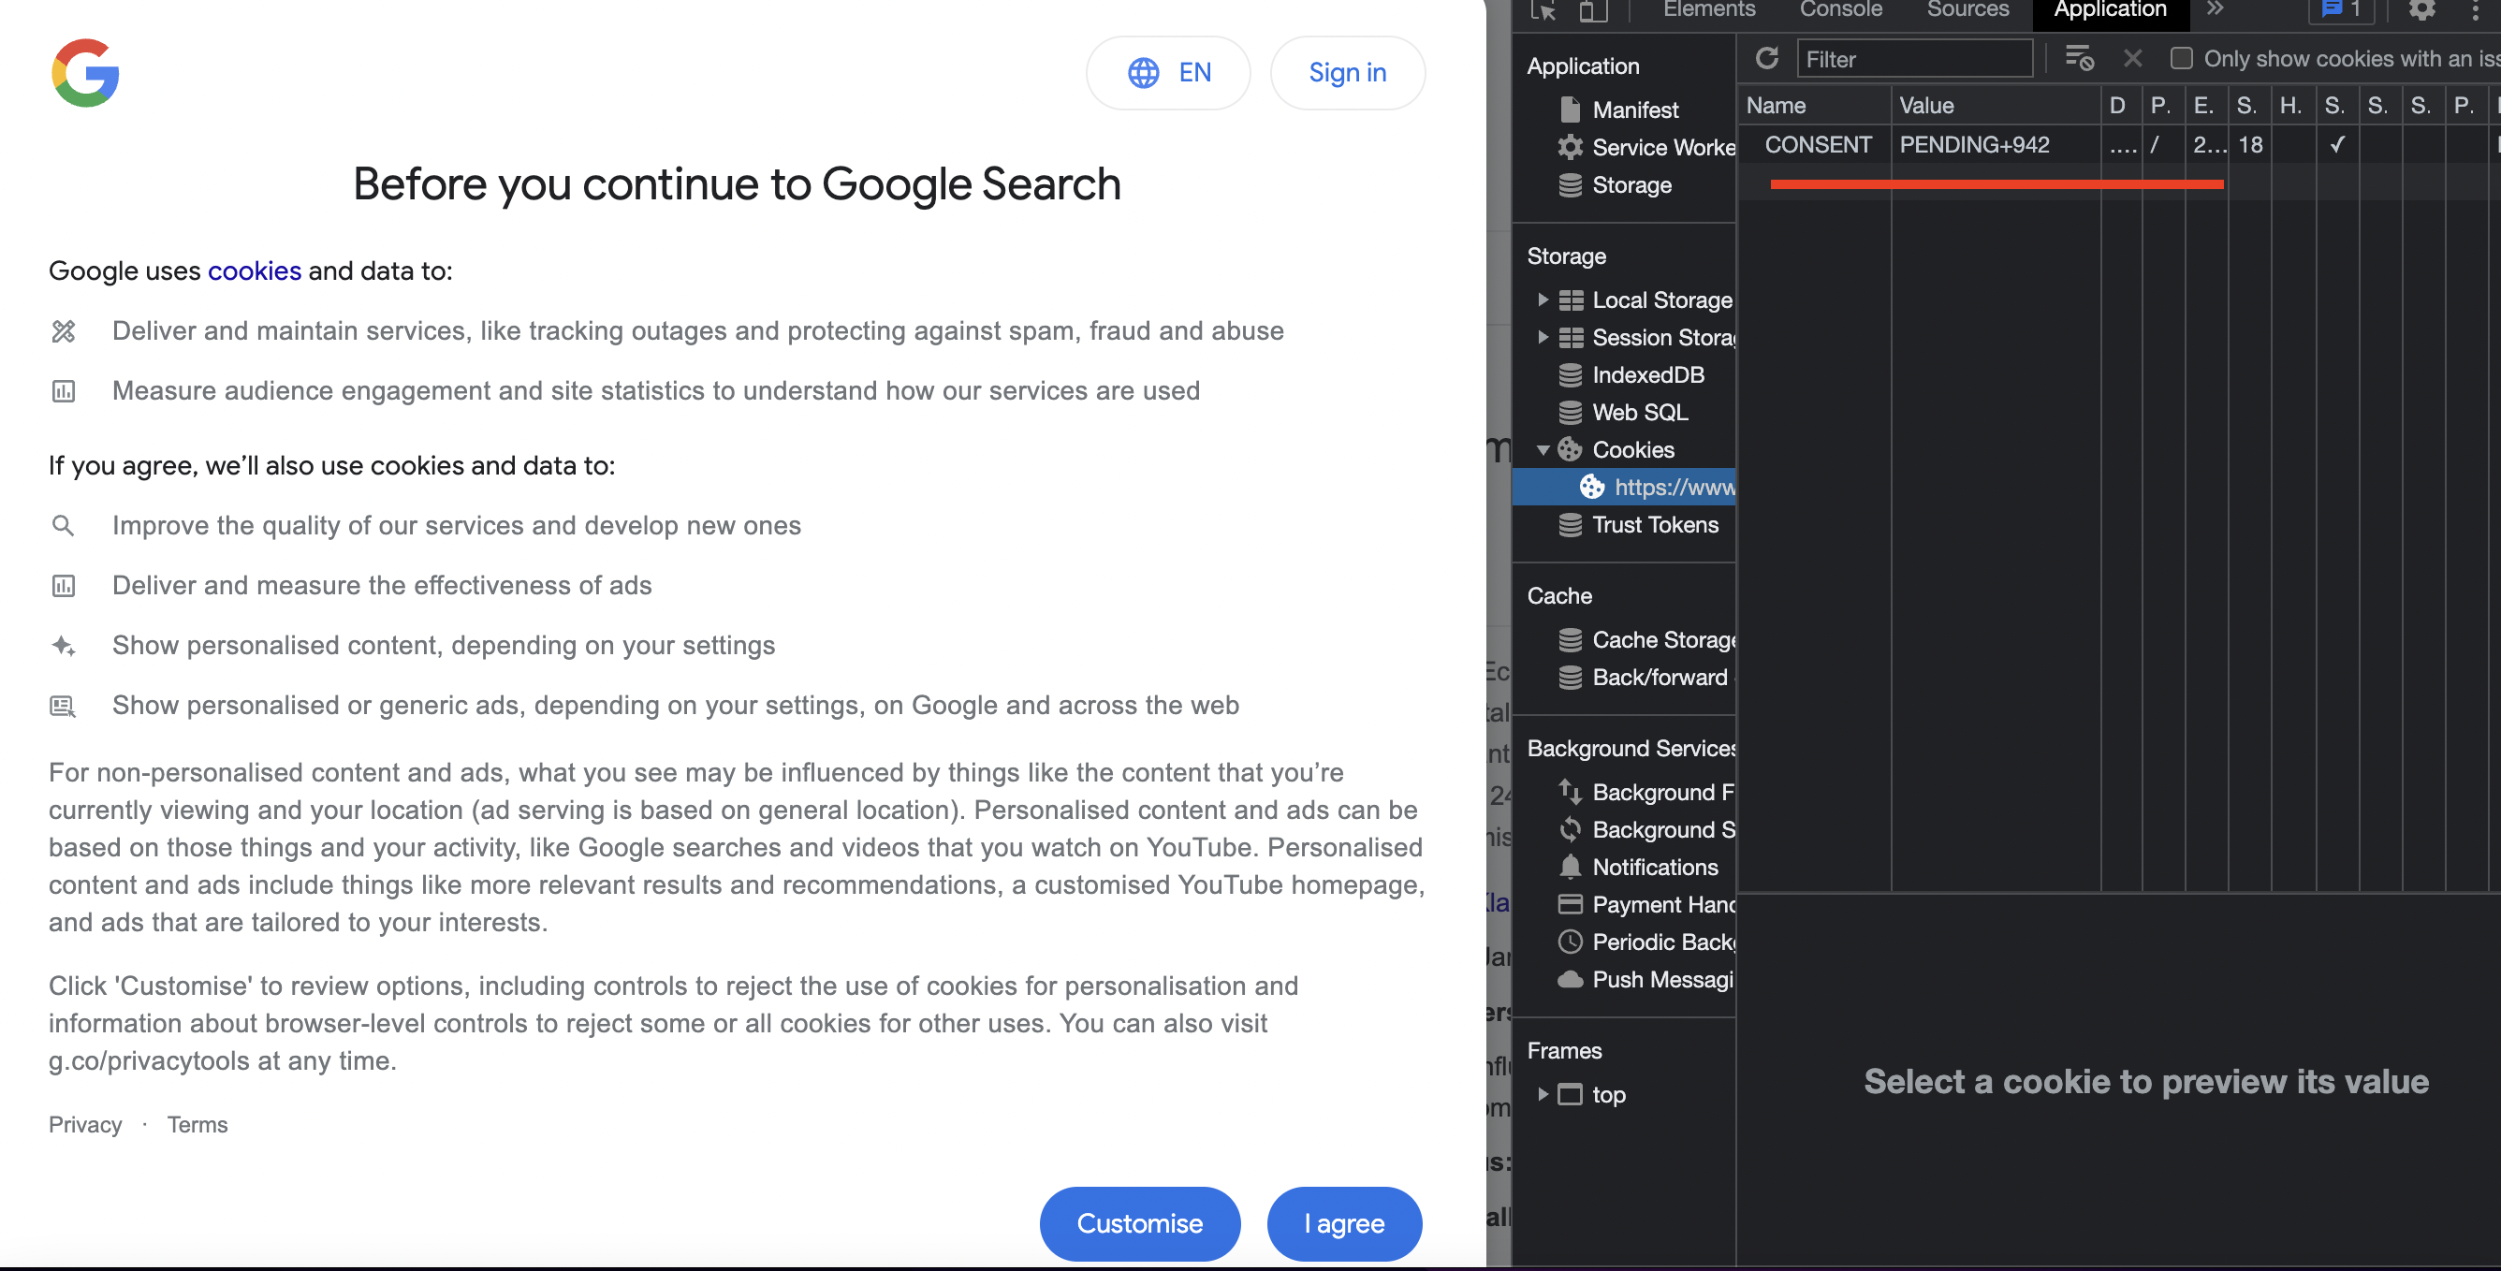Open the cookies hyperlink
Image resolution: width=2501 pixels, height=1271 pixels.
coord(255,270)
